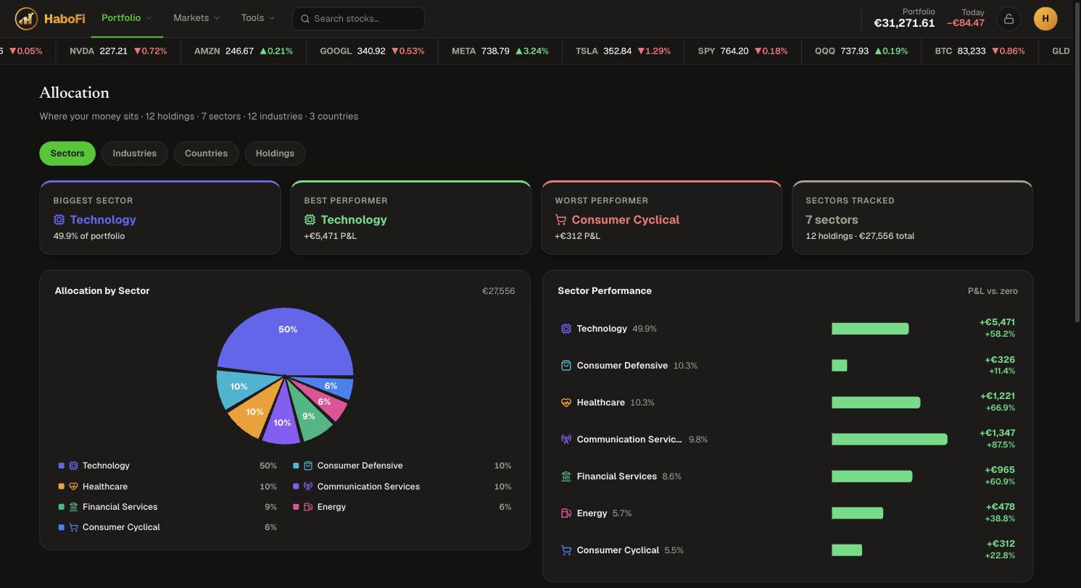Click the TSLA ticker in the tape

623,51
